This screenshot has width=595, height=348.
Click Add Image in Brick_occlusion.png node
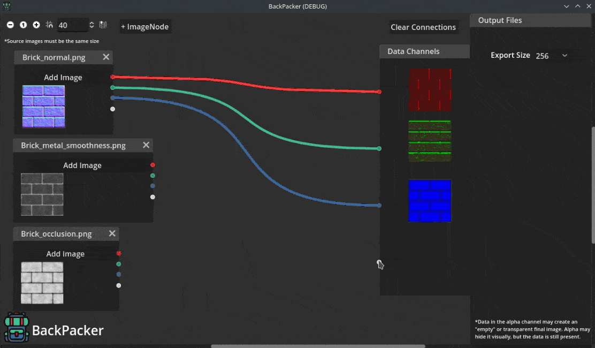[65, 254]
